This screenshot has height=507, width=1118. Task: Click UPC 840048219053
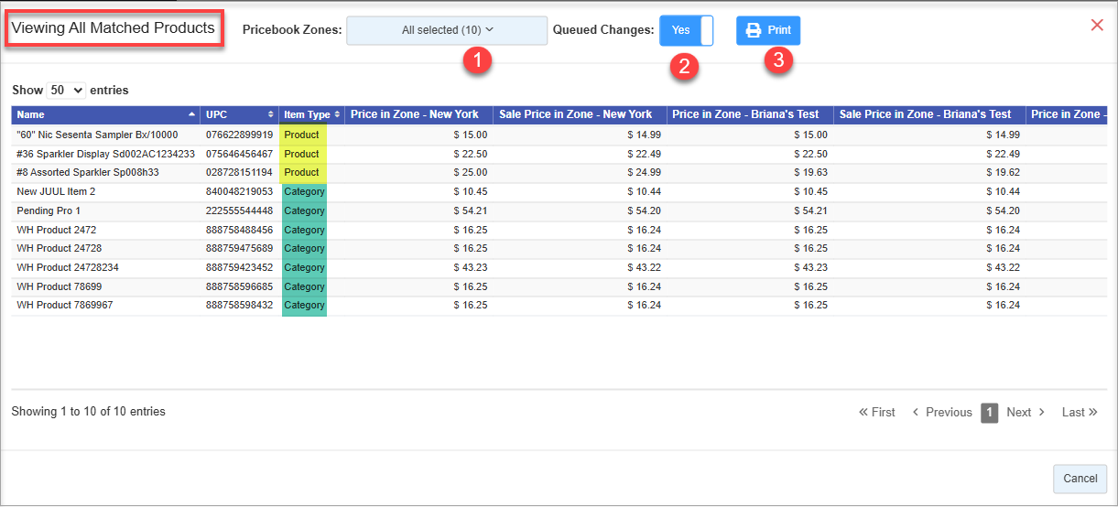(239, 191)
